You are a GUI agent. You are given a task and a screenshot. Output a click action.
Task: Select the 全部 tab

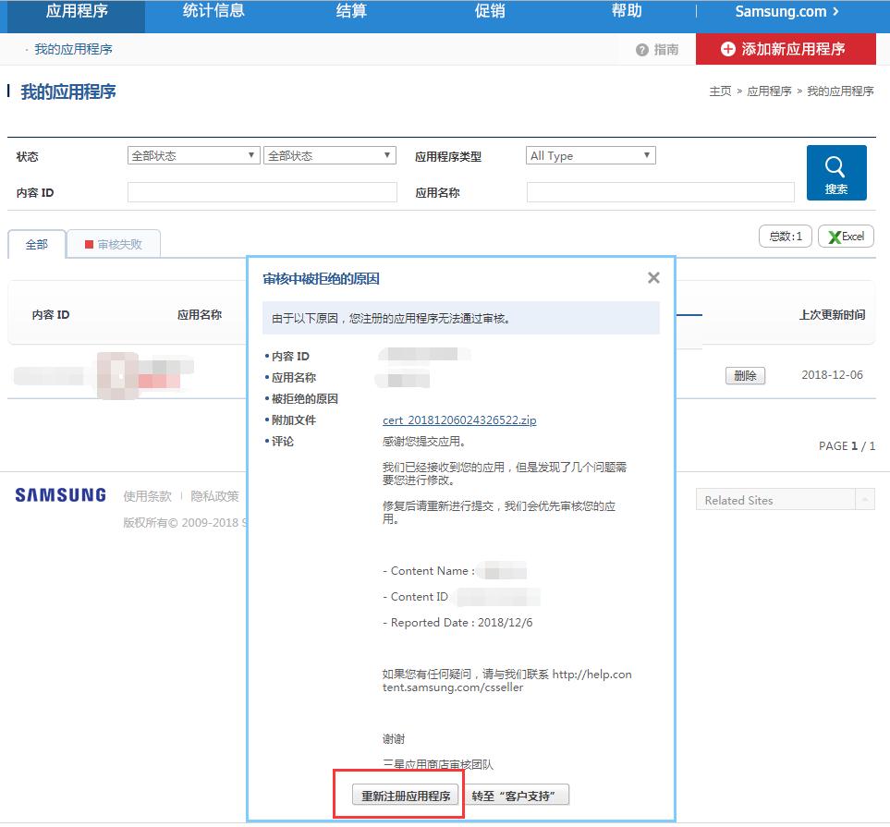point(36,243)
